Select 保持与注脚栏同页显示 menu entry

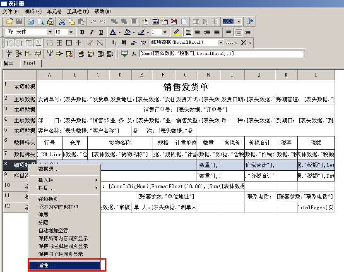pos(65,246)
